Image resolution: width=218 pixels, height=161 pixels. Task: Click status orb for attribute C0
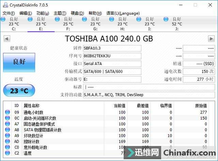pyautogui.click(x=7, y=147)
